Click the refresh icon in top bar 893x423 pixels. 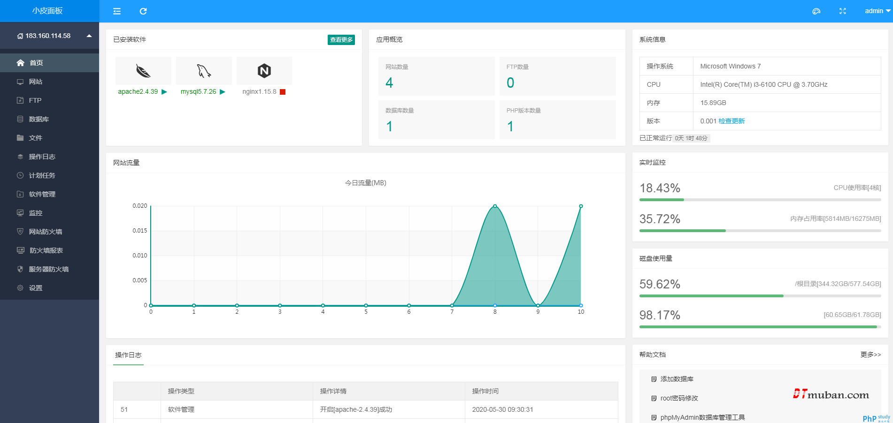click(143, 11)
